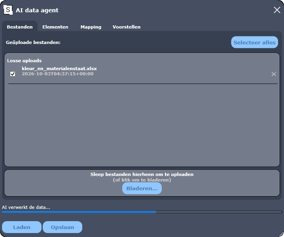Click the 'Sleep bestanden hierheen om te uploaden' drop zone
284x237 pixels.
[142, 183]
